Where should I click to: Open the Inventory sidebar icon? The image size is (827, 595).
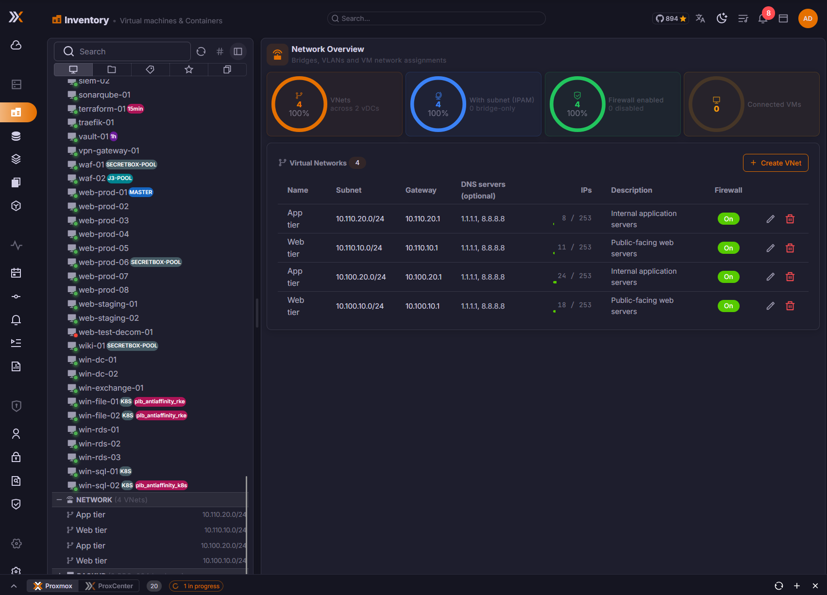coord(16,112)
